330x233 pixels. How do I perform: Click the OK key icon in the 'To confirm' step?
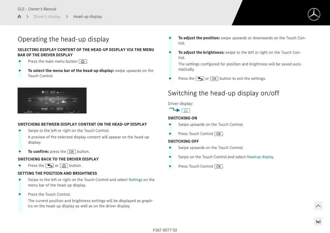click(x=71, y=152)
